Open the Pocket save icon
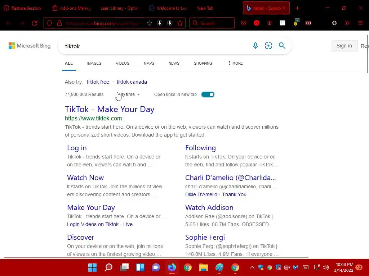Viewport: 369px width, 276px height. [244, 23]
